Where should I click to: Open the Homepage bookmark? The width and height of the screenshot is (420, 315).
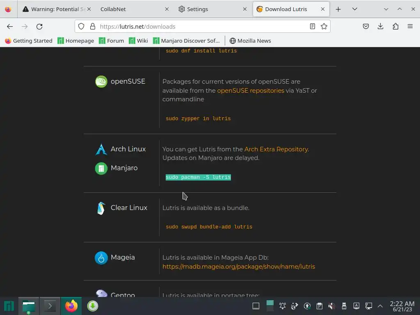coord(76,41)
